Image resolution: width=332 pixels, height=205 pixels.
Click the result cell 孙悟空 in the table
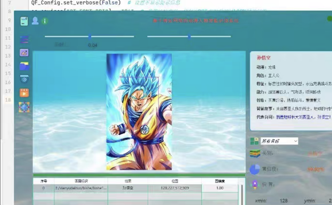pyautogui.click(x=128, y=188)
